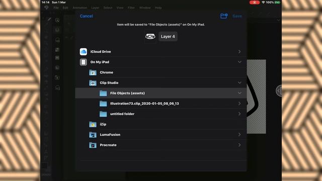Create a new folder with folder-plus icon
Image resolution: width=322 pixels, height=181 pixels.
[224, 16]
